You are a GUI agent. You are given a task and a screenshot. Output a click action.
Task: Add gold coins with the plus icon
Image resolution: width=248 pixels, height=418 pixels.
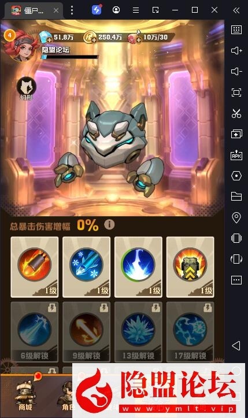(x=94, y=40)
